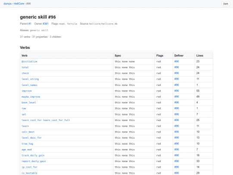
Task: Open the ip_cost_for verb
Action: coord(29,167)
